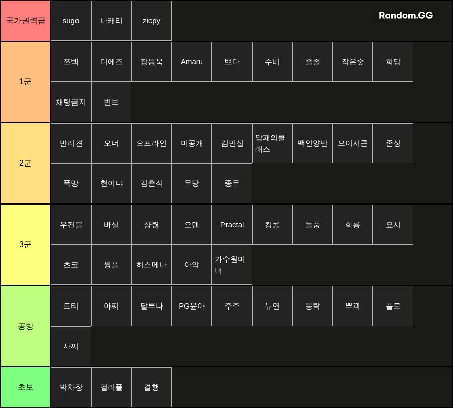Click the zicpy tile
This screenshot has height=408, width=453.
152,21
